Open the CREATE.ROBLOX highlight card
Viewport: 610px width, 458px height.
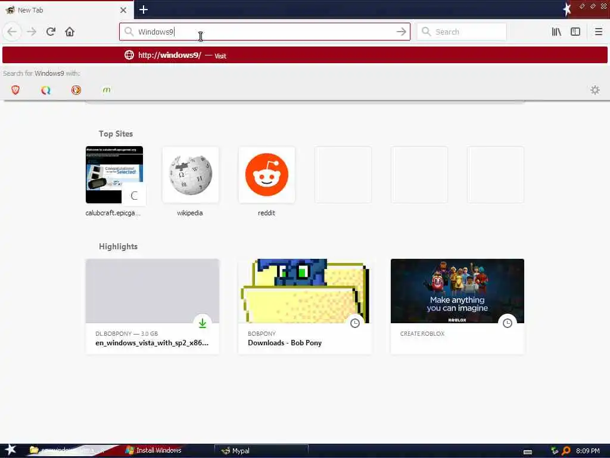(x=457, y=306)
